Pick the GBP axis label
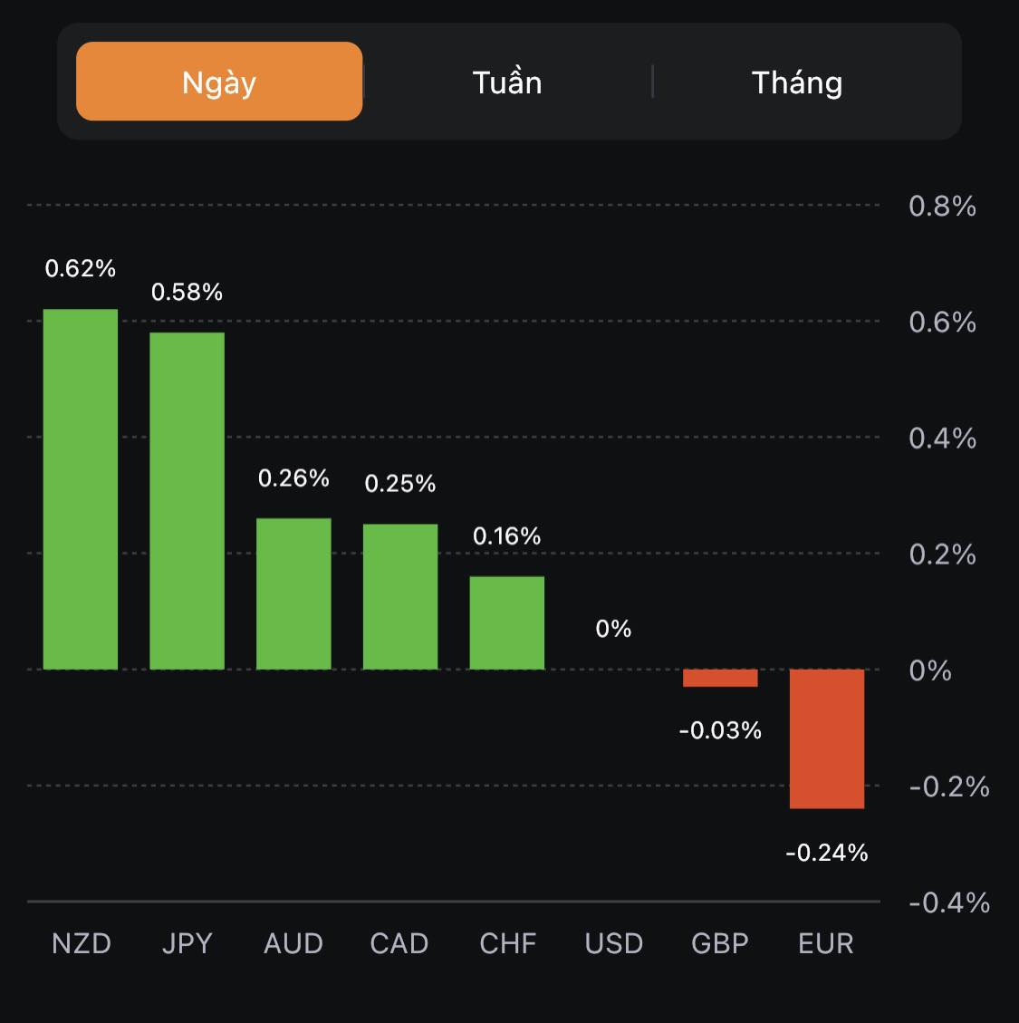The width and height of the screenshot is (1019, 1023). tap(720, 943)
